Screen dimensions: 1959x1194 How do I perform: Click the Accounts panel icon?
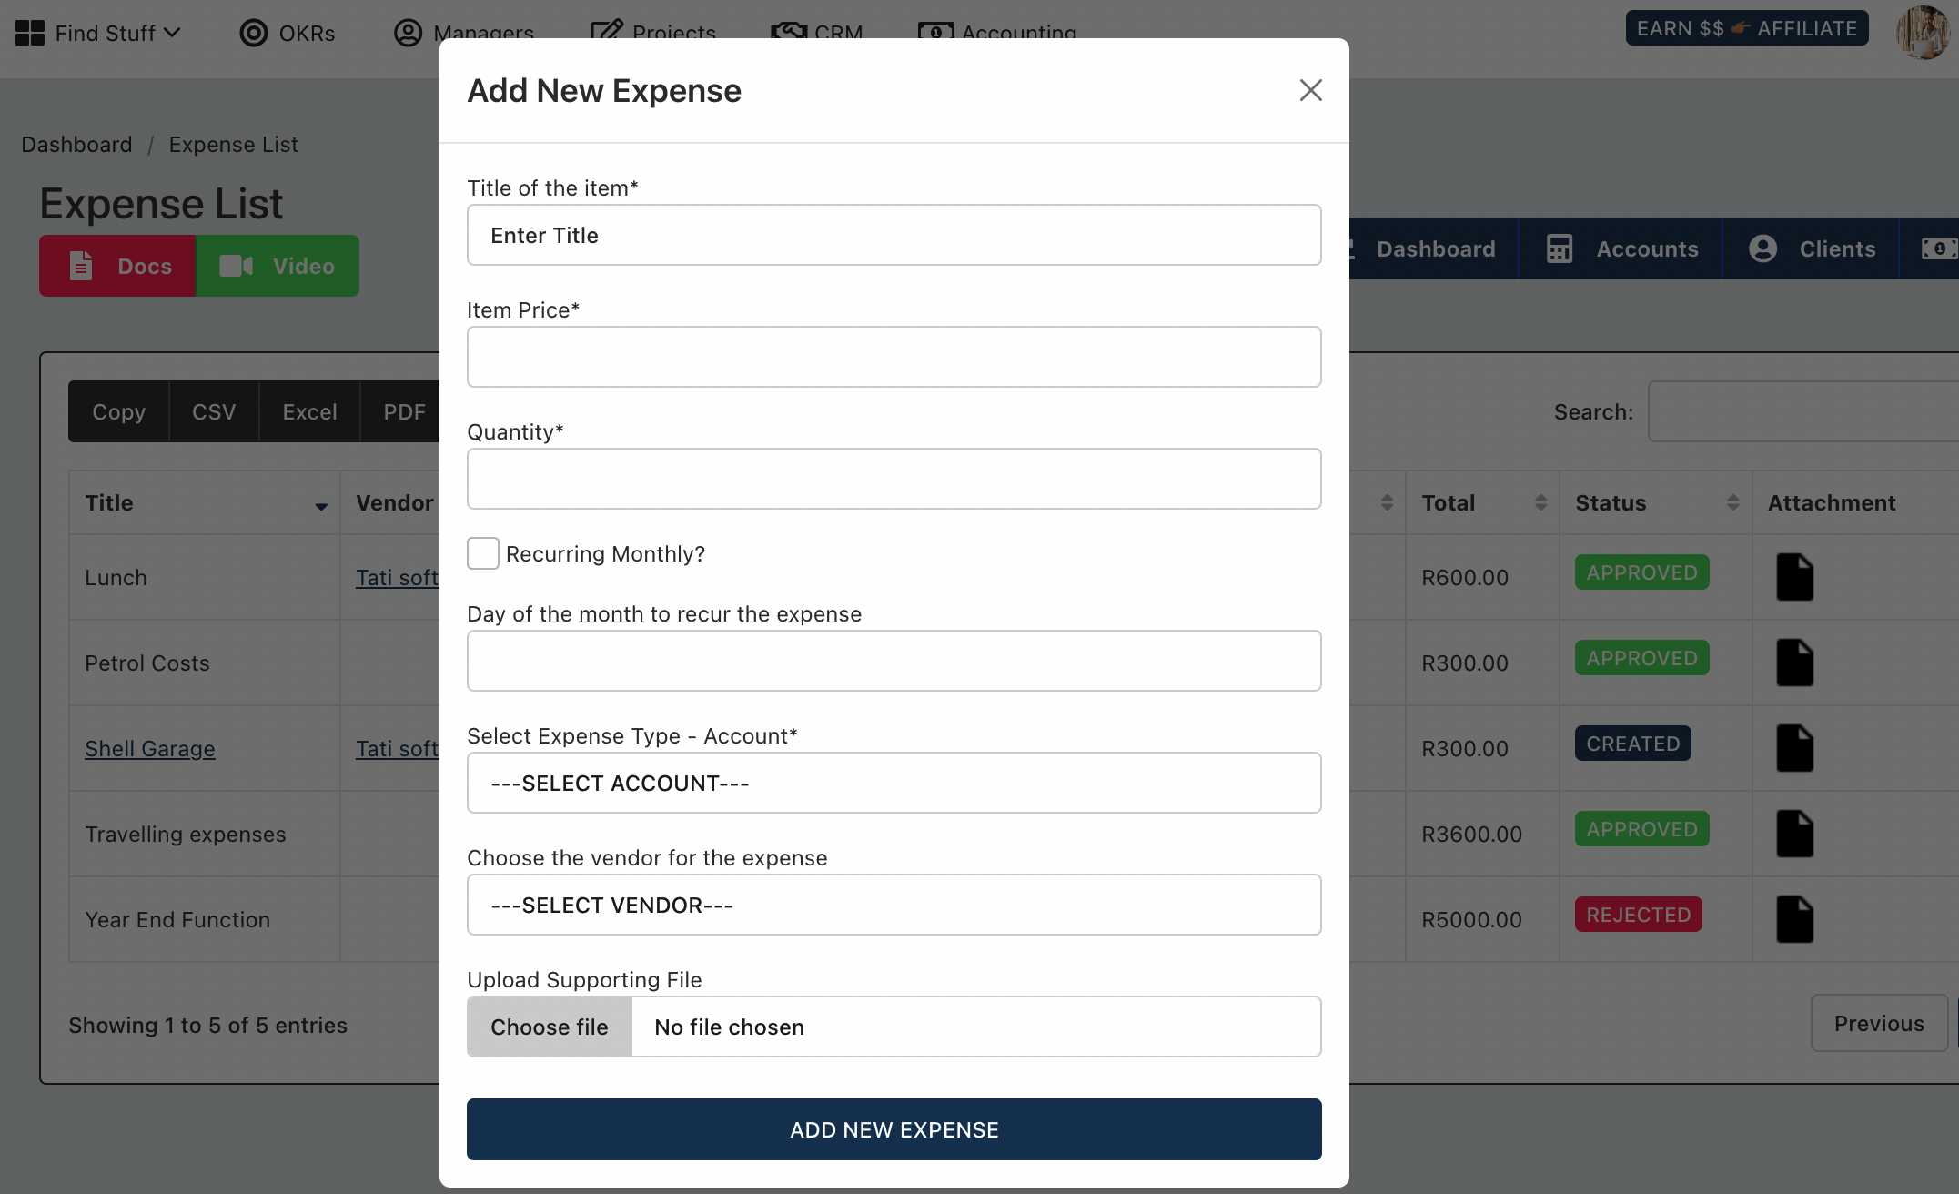1559,248
